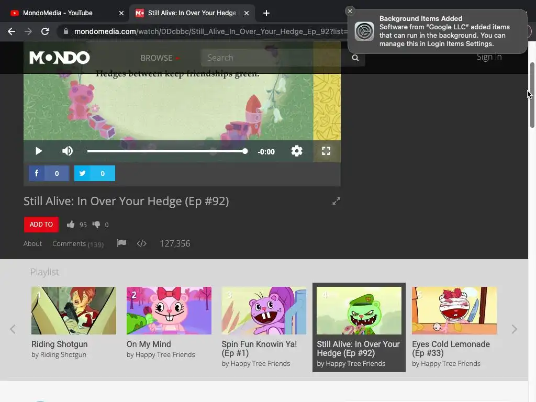Click the 127,356 view count
This screenshot has height=402, width=536.
[x=175, y=243]
